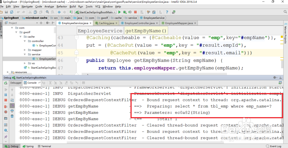Collapse the com folder in project tree

point(12,28)
